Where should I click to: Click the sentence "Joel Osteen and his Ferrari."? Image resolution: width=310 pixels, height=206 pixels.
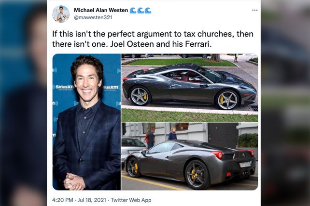[161, 44]
